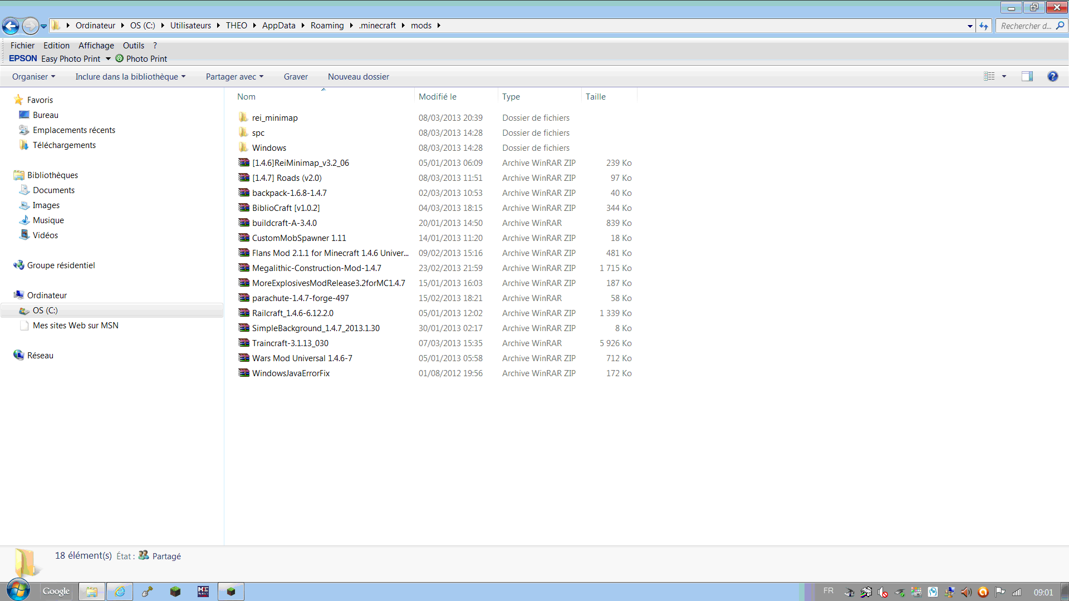Open the Partager avec dropdown

click(234, 76)
